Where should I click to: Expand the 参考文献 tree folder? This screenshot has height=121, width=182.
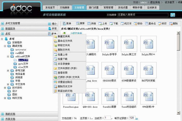point(8,70)
